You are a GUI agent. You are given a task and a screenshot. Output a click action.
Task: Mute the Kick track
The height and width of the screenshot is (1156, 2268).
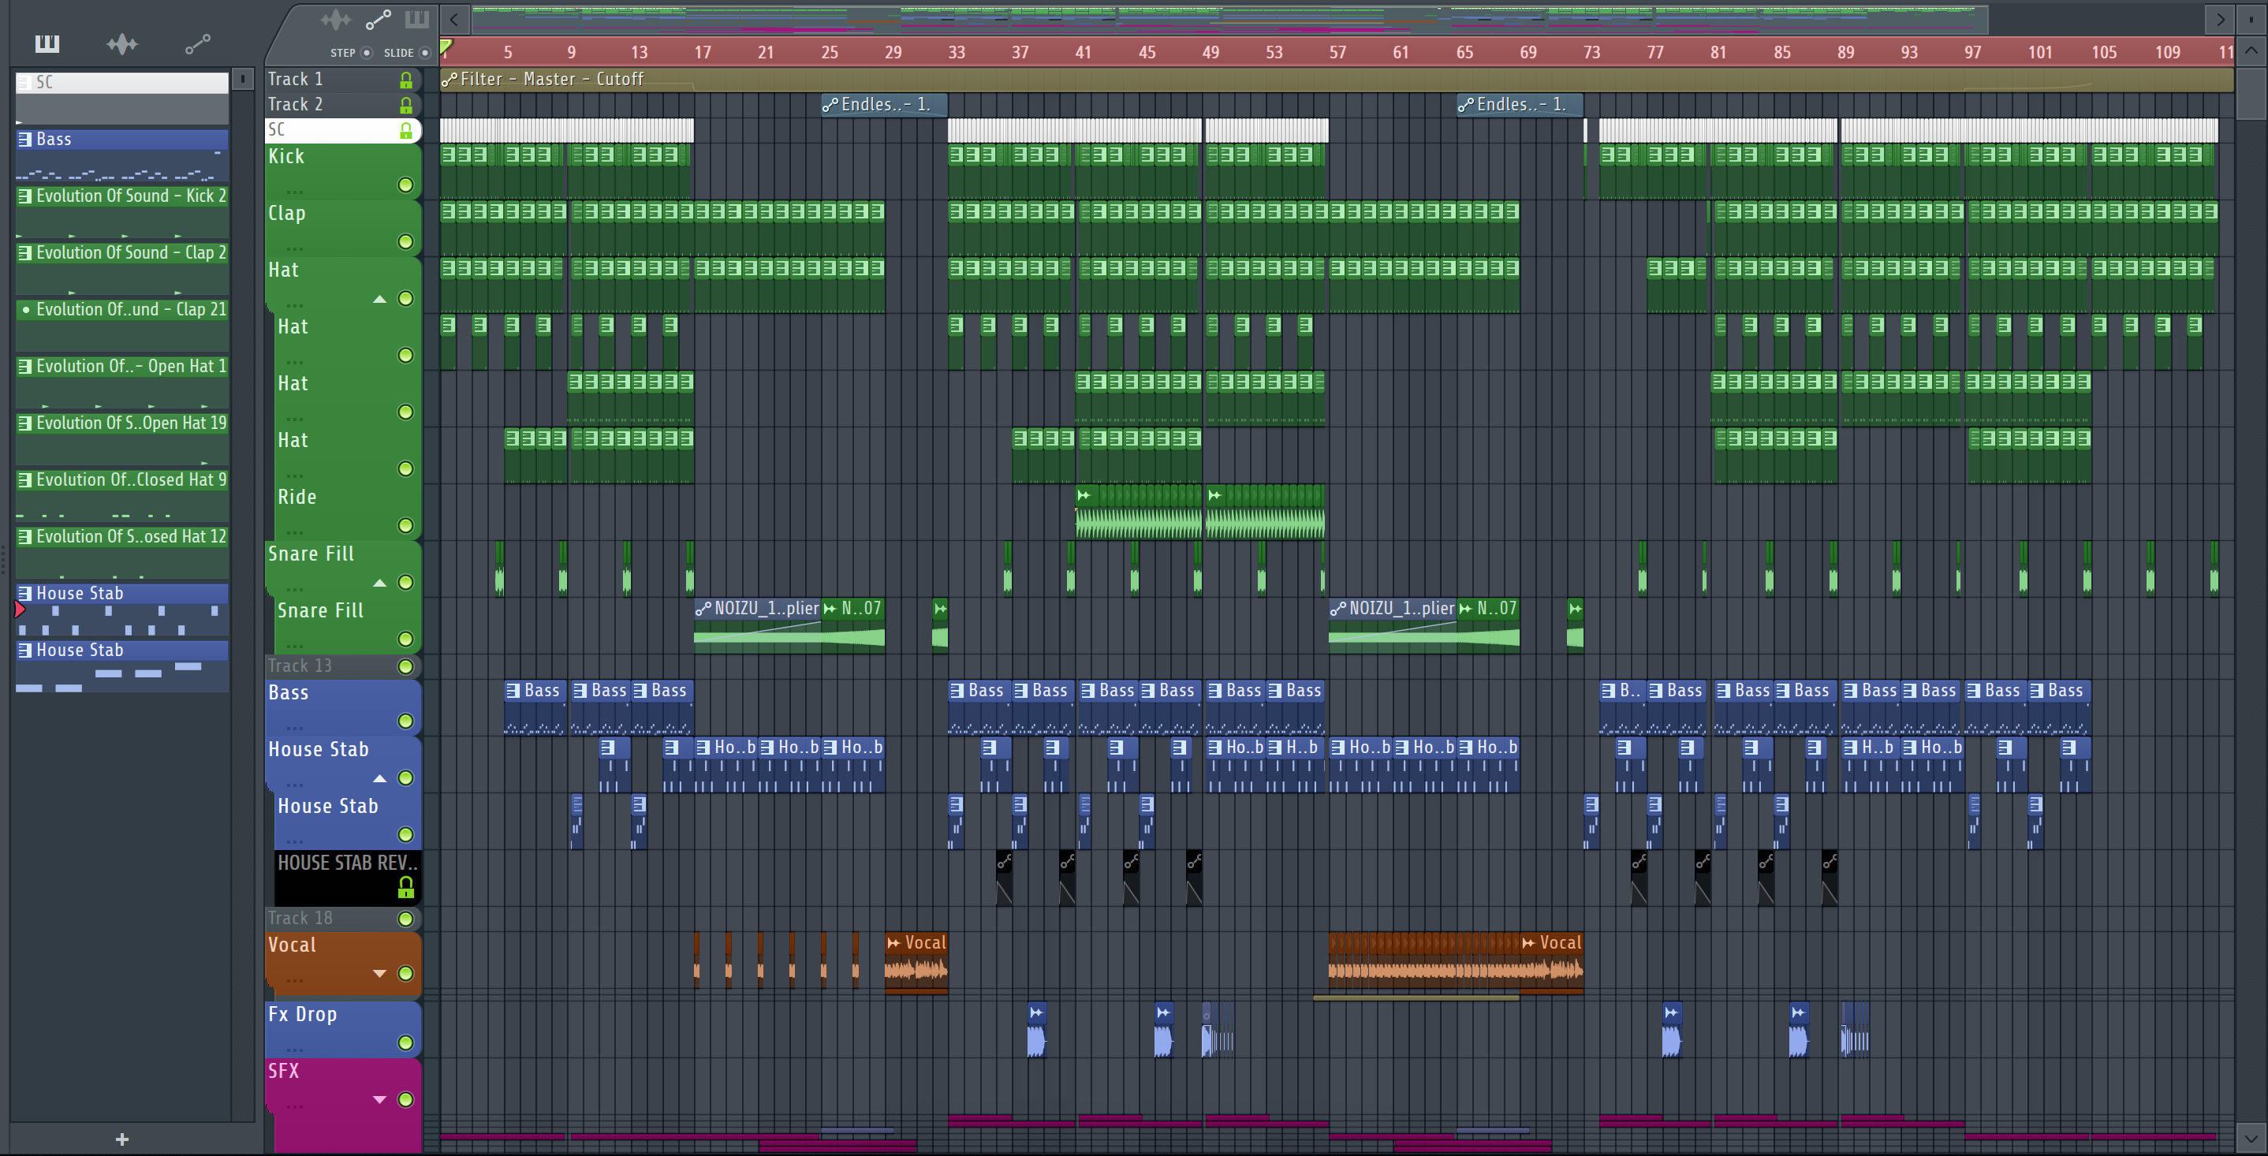click(406, 185)
